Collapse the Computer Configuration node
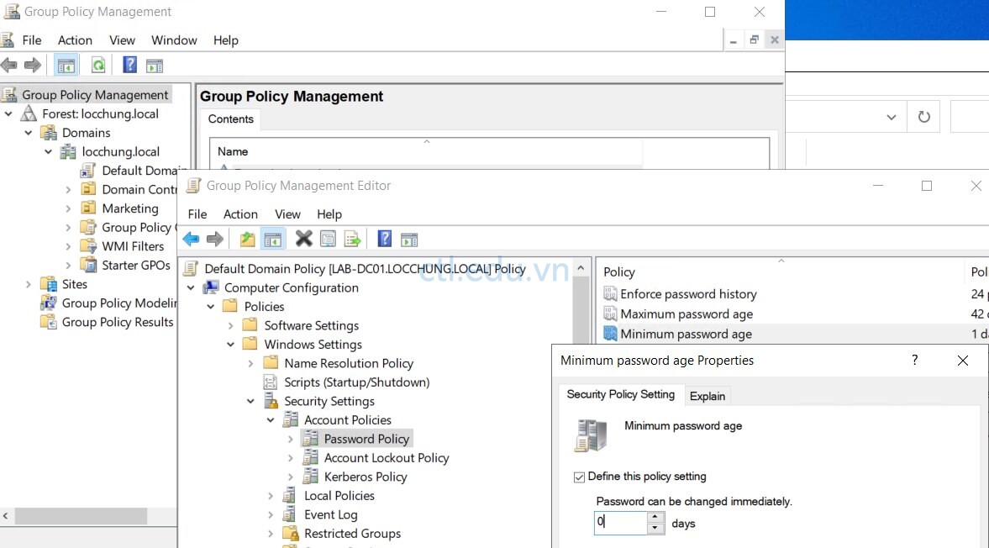The image size is (989, 548). tap(191, 287)
